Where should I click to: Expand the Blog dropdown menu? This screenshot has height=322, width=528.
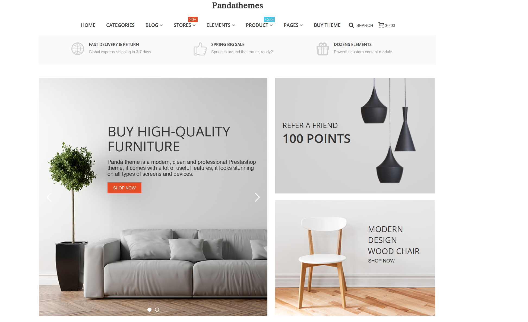click(x=154, y=25)
